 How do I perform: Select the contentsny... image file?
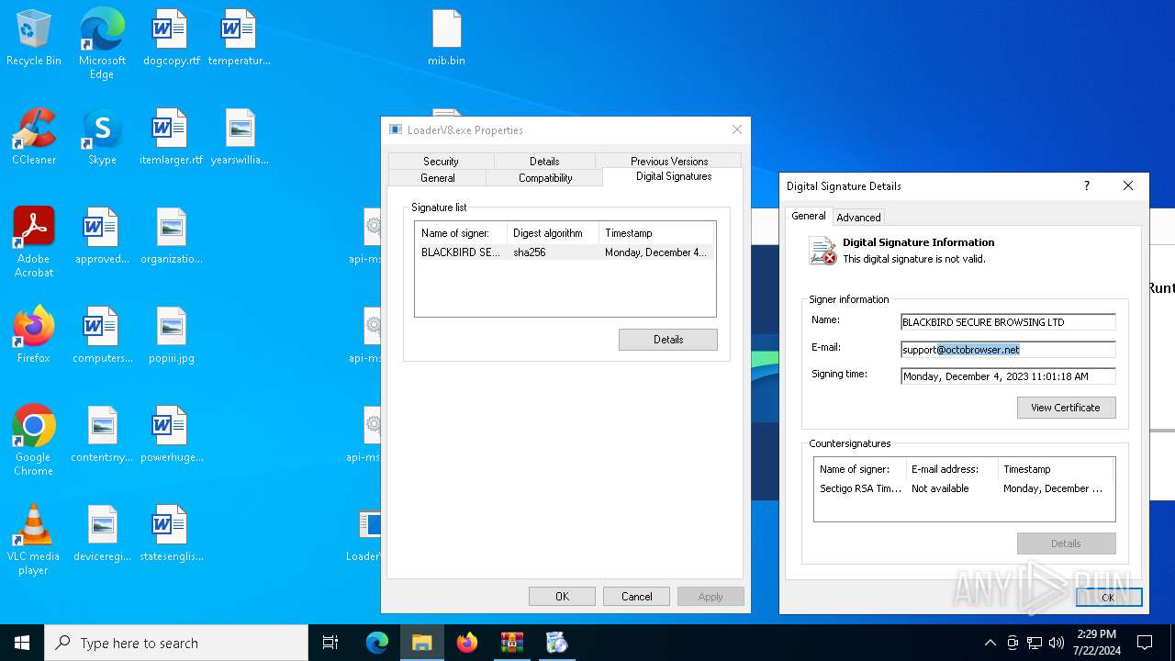pyautogui.click(x=102, y=435)
